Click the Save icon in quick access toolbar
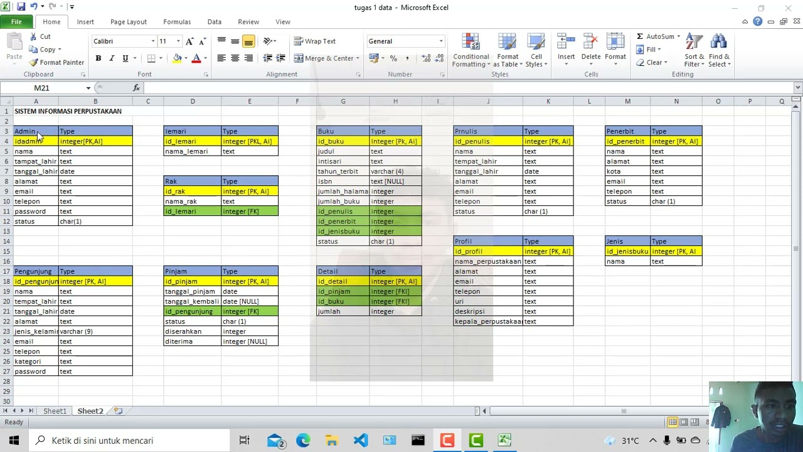The width and height of the screenshot is (803, 452). (21, 7)
